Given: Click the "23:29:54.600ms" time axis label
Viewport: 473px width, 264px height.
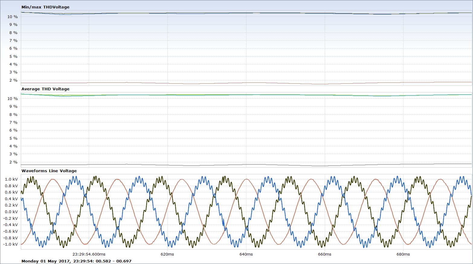Looking at the screenshot, I should click(x=89, y=254).
